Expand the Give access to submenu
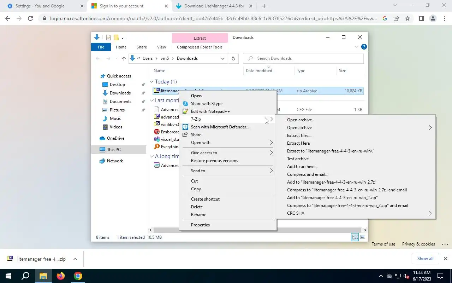The height and width of the screenshot is (283, 452). tap(228, 153)
